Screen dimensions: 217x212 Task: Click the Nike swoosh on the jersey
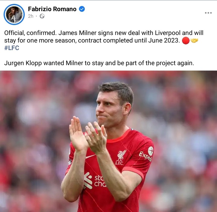click(90, 156)
